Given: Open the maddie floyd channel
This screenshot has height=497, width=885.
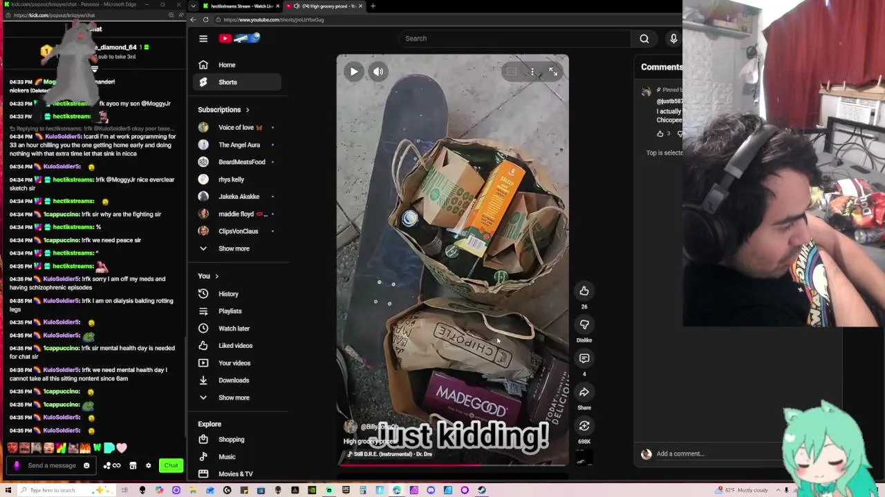Looking at the screenshot, I should [x=237, y=214].
